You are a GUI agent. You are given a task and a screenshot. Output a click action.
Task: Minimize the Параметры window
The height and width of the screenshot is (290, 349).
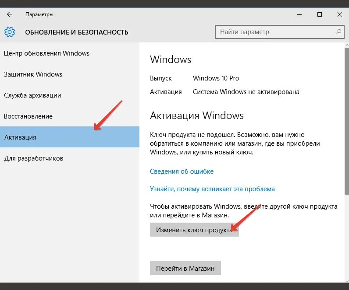(x=299, y=15)
